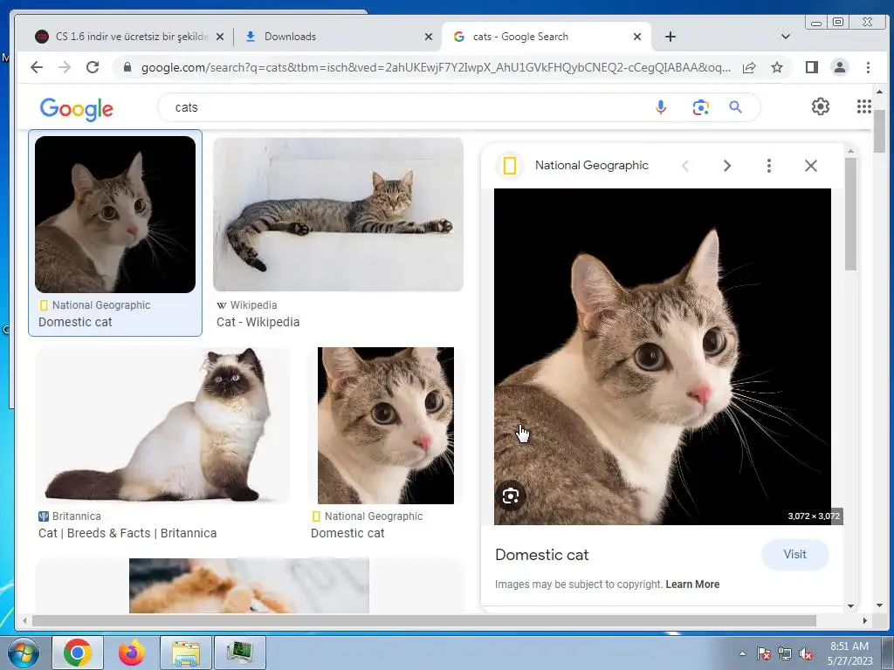
Task: Open Cat - Wikipedia result link
Action: click(x=258, y=322)
